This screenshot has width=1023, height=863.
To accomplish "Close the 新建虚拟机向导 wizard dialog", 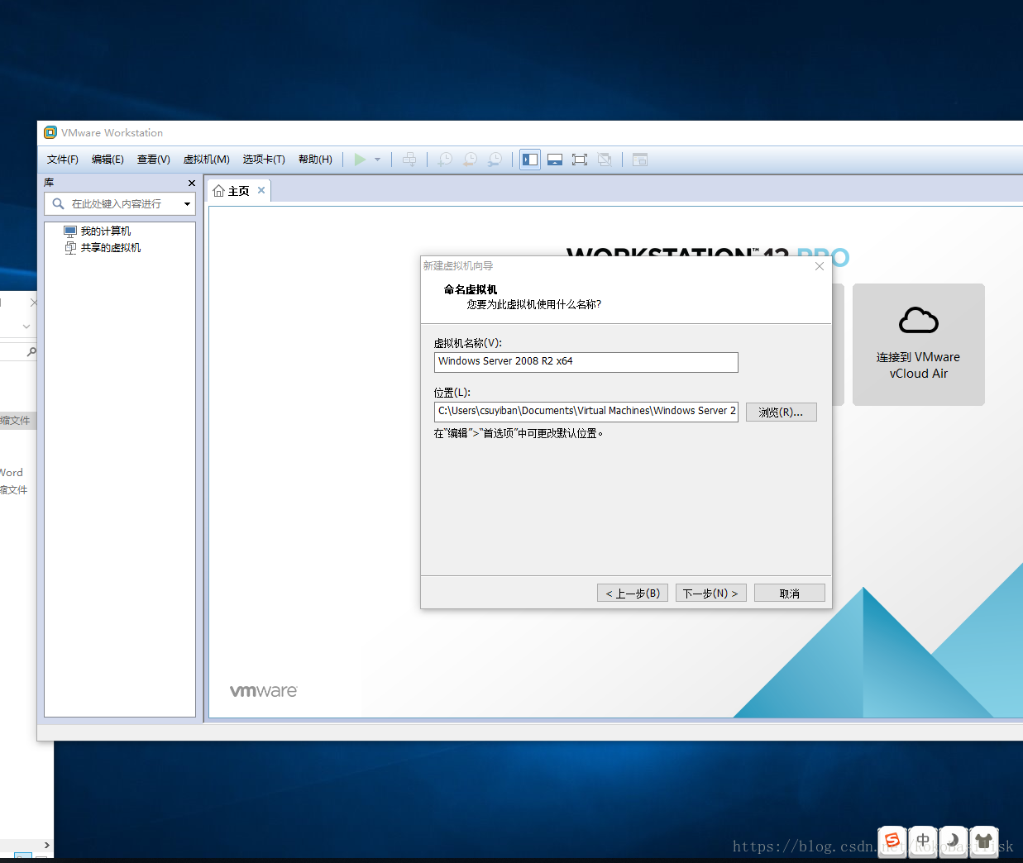I will pos(820,266).
